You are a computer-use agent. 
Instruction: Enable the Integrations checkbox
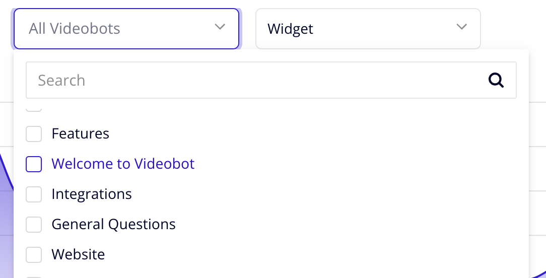(34, 194)
